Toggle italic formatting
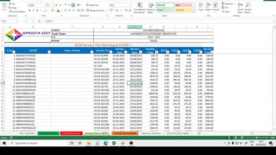The image size is (276, 155). point(34,10)
